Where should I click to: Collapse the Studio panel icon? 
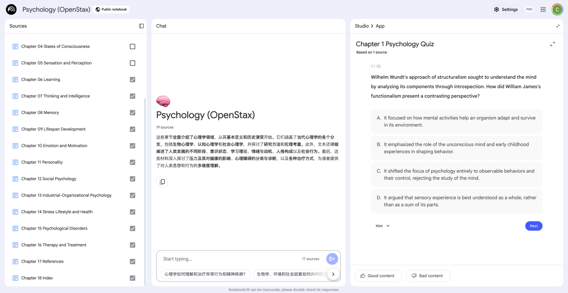pos(558,26)
